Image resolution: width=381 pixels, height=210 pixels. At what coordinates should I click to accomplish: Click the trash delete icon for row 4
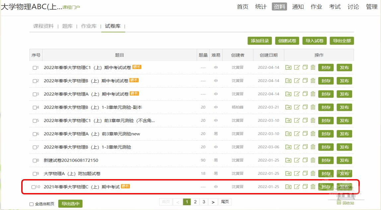(313, 107)
